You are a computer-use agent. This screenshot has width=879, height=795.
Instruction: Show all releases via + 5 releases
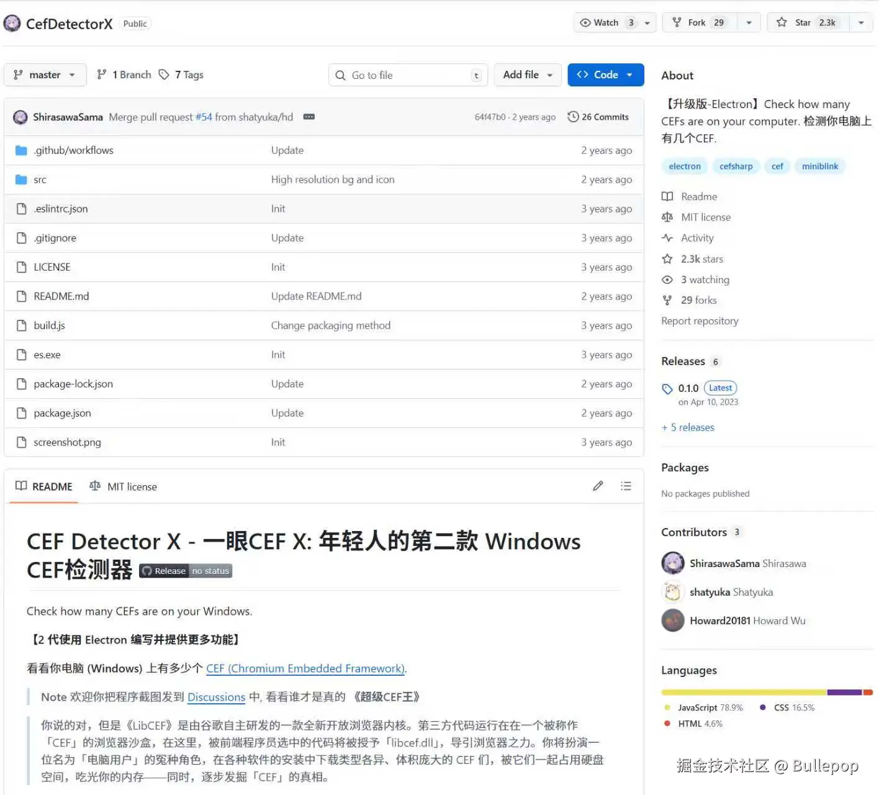point(688,427)
